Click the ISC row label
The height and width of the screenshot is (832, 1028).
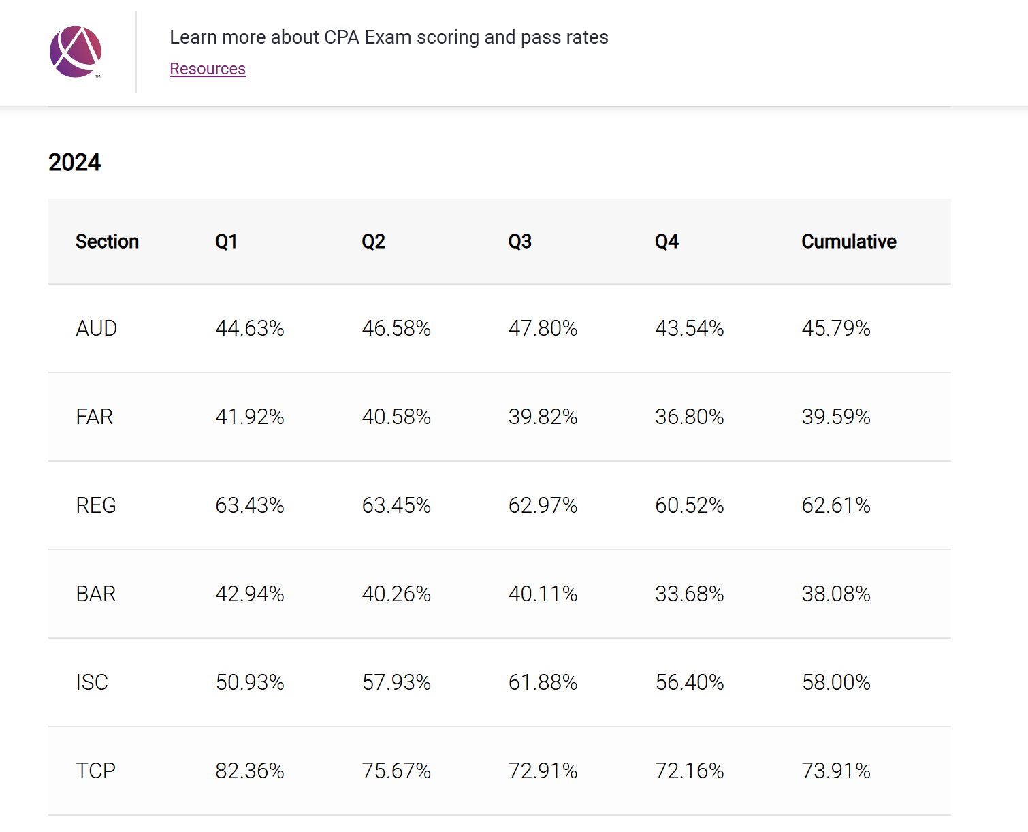tap(92, 682)
